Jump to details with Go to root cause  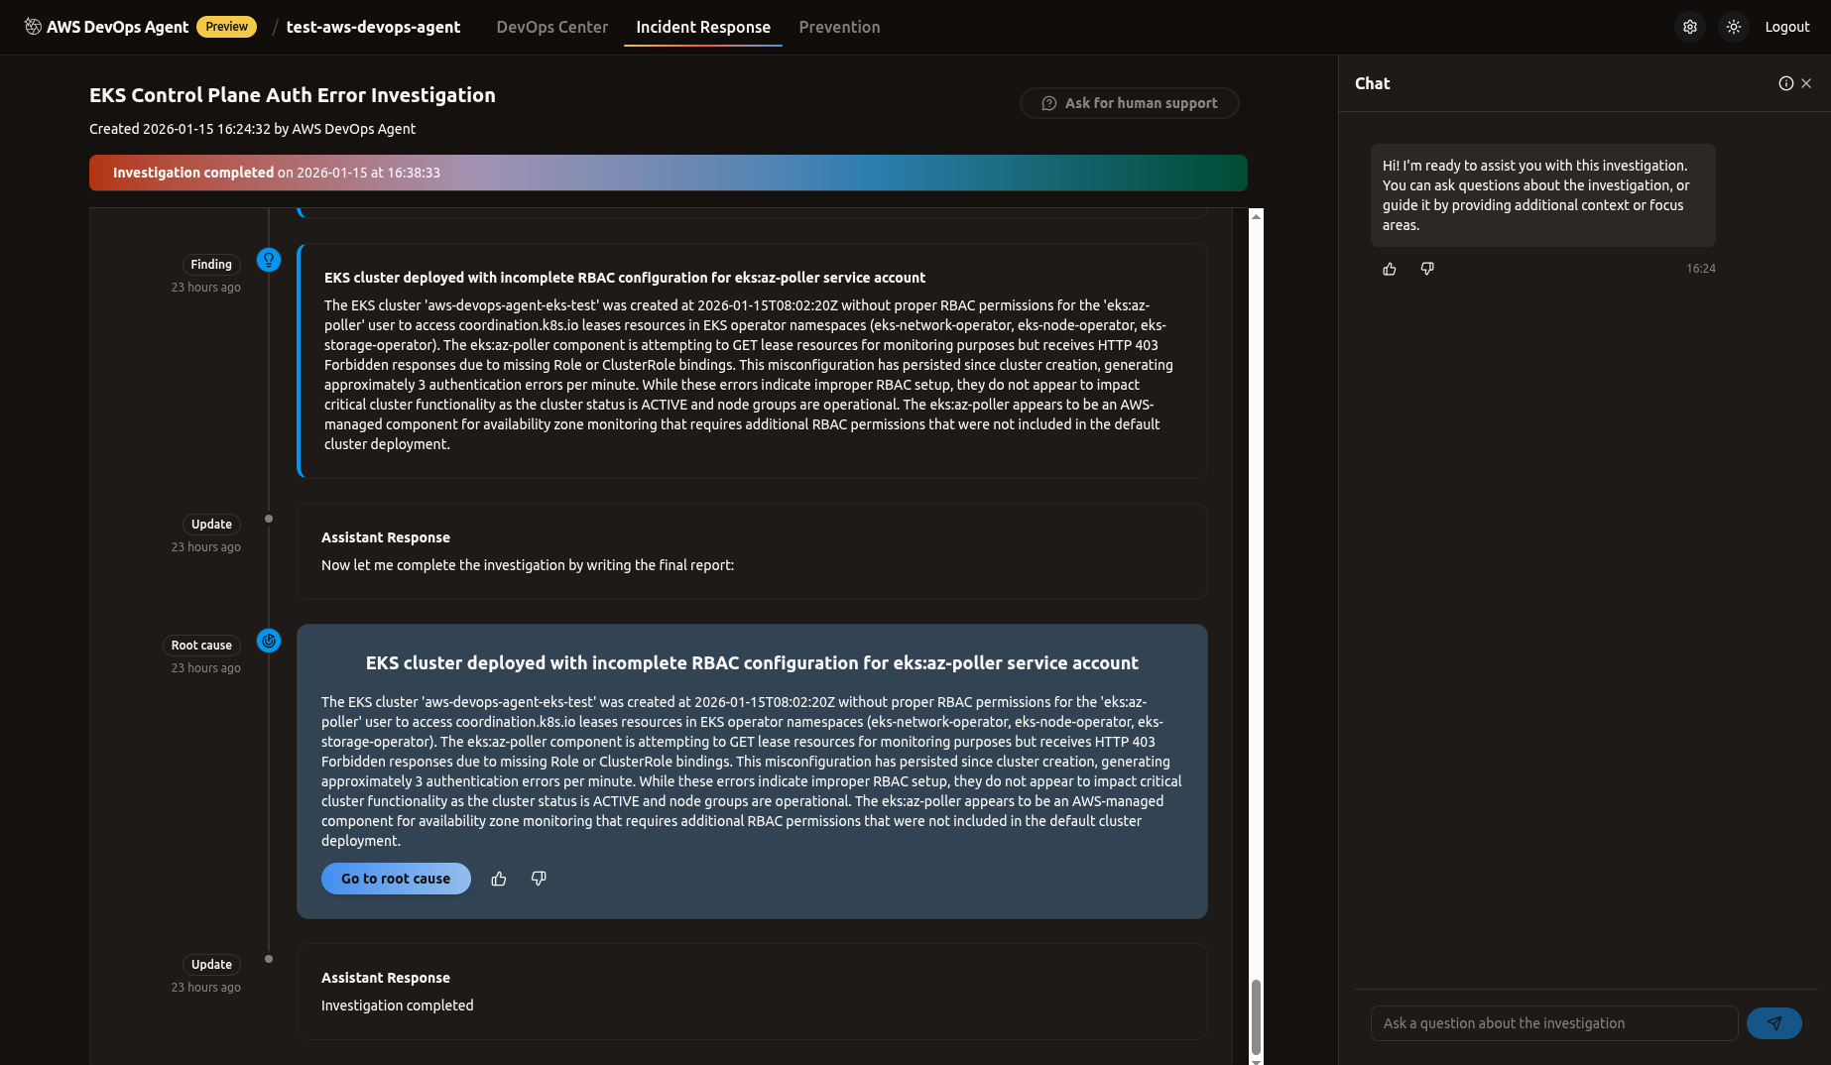click(396, 879)
